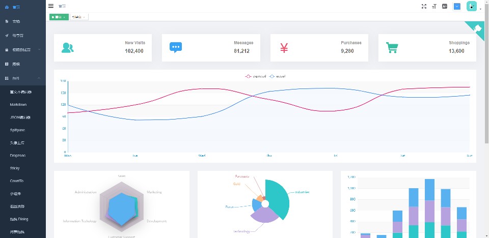Select the New Visits card
The image size is (489, 238).
tap(103, 48)
